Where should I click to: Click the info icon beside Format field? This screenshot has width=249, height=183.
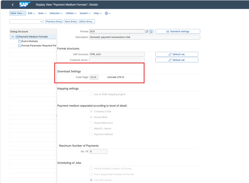[x=151, y=31]
